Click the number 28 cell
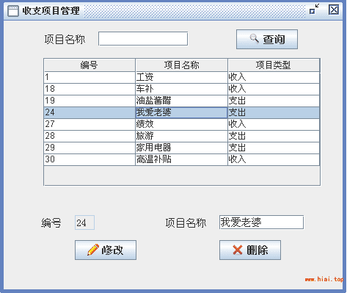The width and height of the screenshot is (347, 293). (x=90, y=136)
